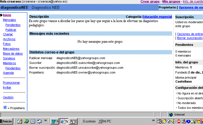203x125 pixels.
Task: Launch the notepad-and-pencil quick launch icon
Action: pos(20,121)
